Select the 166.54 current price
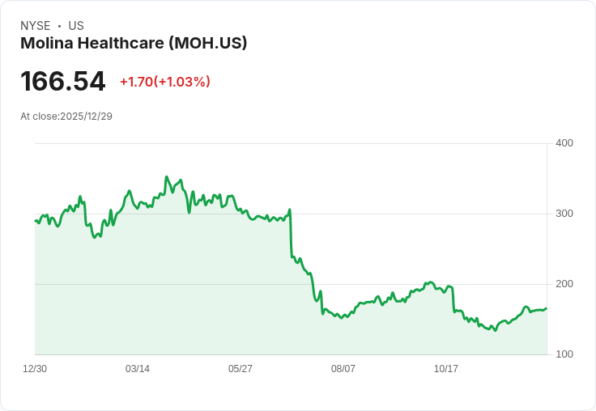 [63, 82]
